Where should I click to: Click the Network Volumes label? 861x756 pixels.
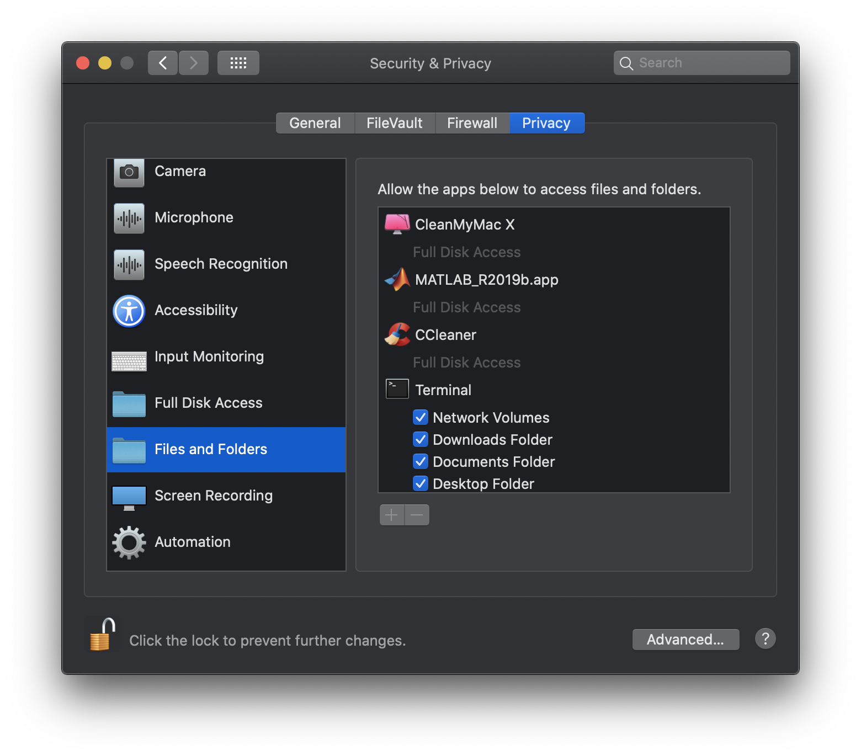point(491,418)
